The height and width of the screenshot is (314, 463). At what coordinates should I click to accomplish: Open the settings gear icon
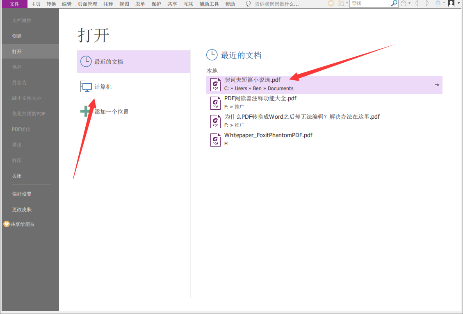[403, 3]
